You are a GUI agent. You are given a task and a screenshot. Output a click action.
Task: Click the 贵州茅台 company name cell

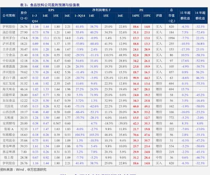click(x=9, y=38)
